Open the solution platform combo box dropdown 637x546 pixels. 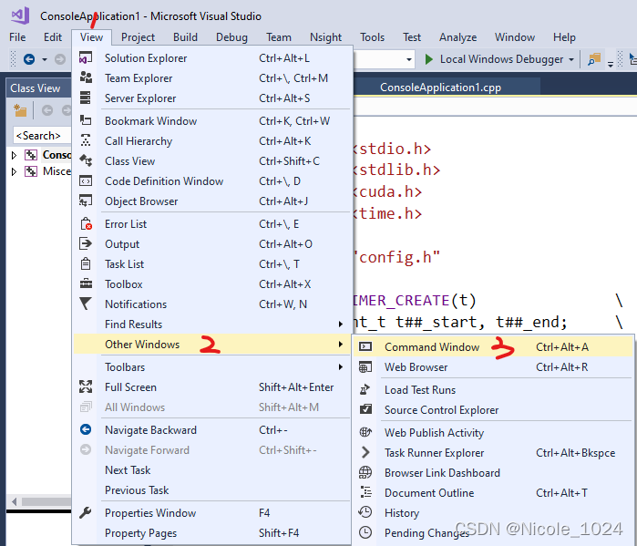coord(408,59)
